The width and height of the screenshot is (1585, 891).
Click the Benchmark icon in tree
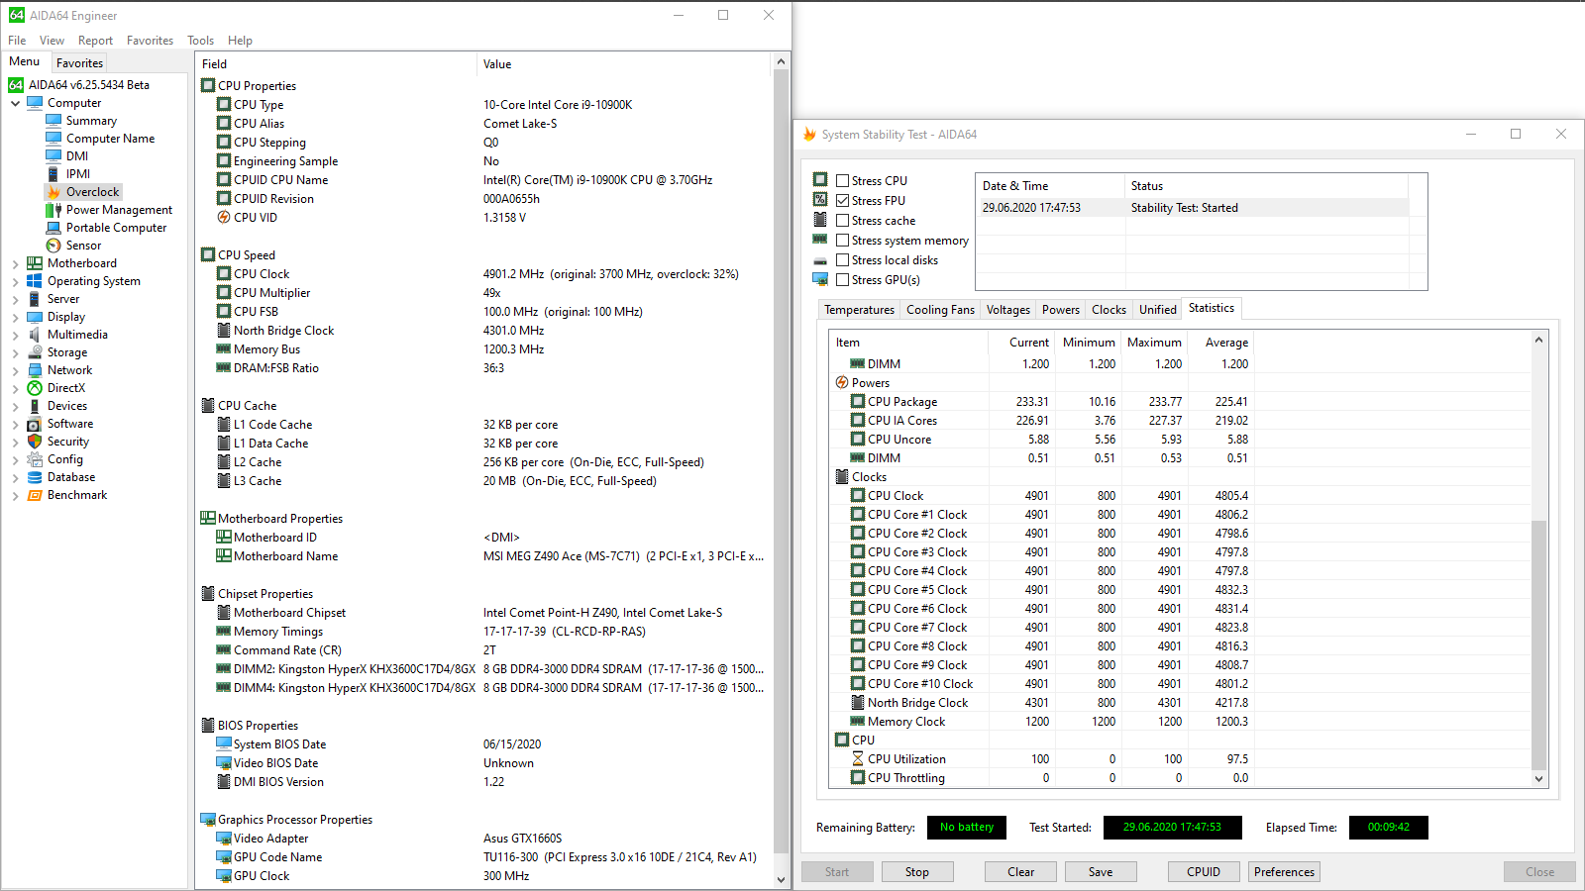point(35,495)
